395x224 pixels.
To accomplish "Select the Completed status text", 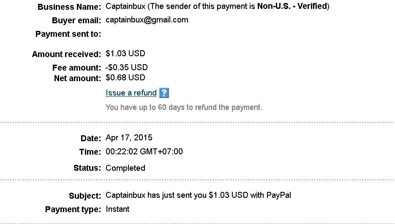I will 125,168.
